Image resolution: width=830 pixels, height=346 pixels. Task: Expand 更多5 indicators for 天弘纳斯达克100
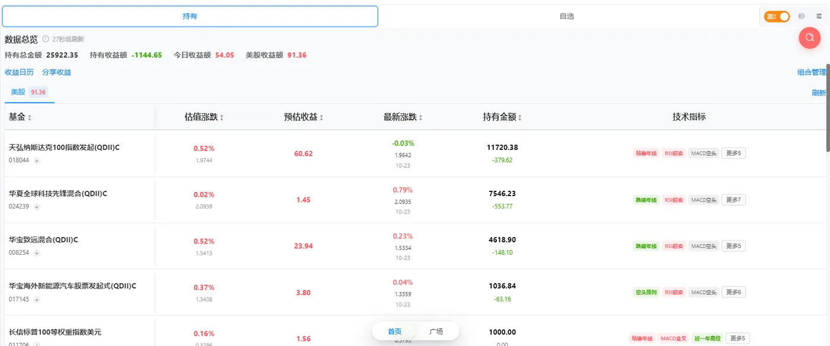coord(733,153)
